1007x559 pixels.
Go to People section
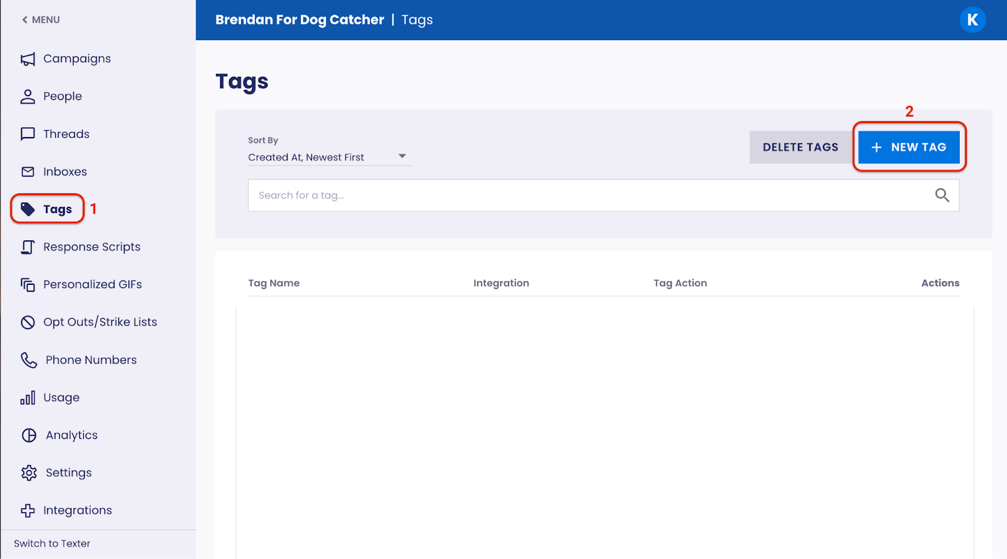point(62,96)
